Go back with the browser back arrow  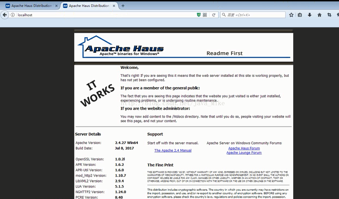(5, 15)
